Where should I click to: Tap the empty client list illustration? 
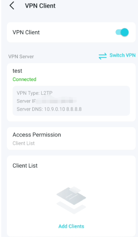(71, 200)
